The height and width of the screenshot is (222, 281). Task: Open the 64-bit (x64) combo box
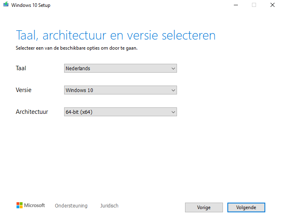tap(121, 112)
